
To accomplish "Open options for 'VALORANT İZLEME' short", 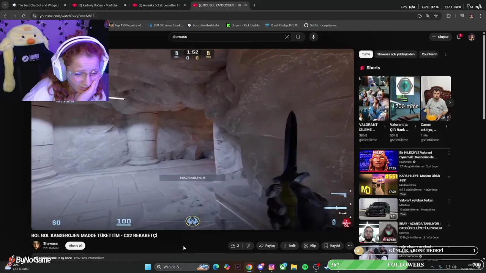I will click(385, 127).
